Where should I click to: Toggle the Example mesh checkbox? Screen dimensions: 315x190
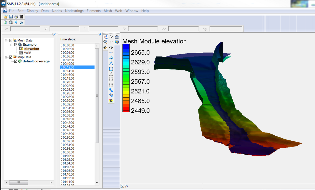(x=16, y=45)
